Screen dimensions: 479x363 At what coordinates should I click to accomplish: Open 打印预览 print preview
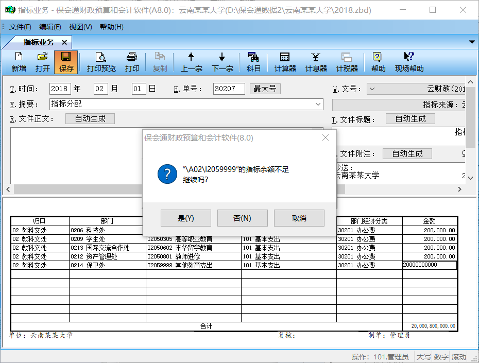101,62
